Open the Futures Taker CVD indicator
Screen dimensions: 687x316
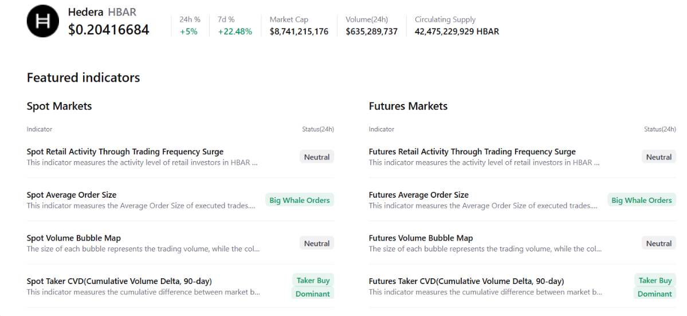pyautogui.click(x=466, y=281)
